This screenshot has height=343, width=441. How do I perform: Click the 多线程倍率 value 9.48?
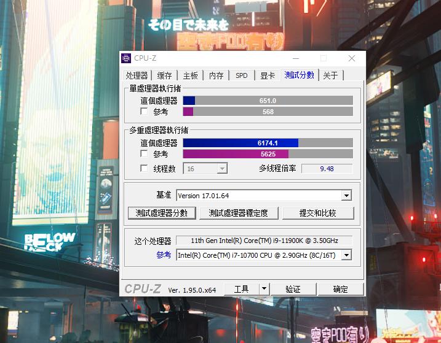[x=327, y=169]
